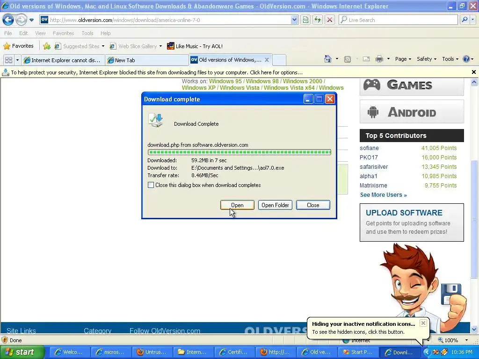
Task: Show hidden tray icons arrow
Action: [x=427, y=352]
